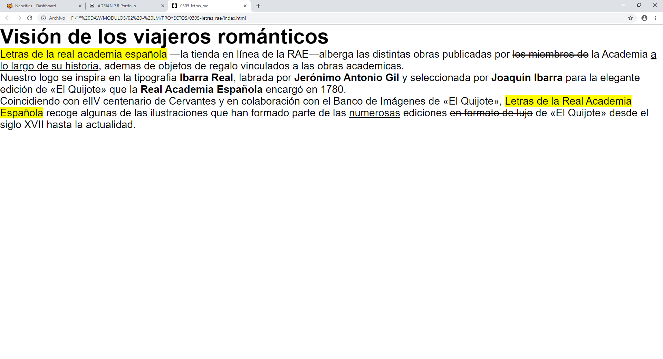Screen dimensions: 663x359
Task: Close the Neocities - Dashboard tab
Action: coord(80,6)
